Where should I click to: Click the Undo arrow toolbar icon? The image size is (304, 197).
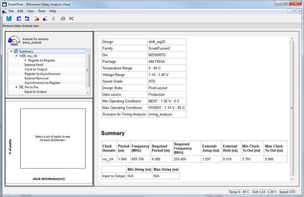[18, 18]
